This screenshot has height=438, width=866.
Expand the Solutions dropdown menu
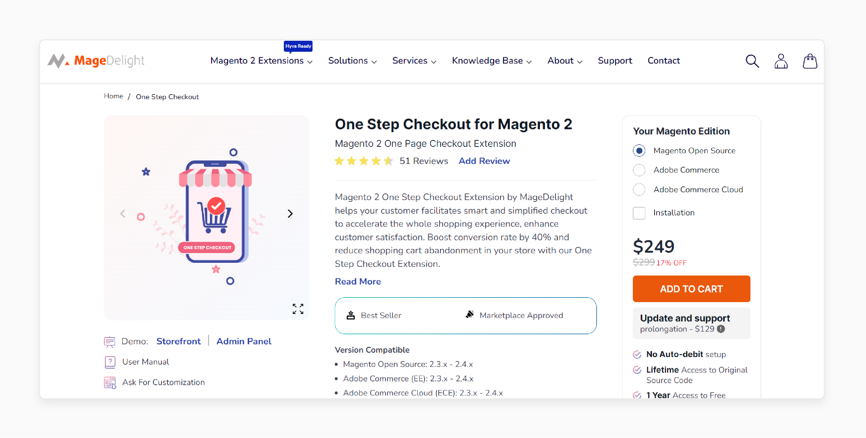[351, 61]
